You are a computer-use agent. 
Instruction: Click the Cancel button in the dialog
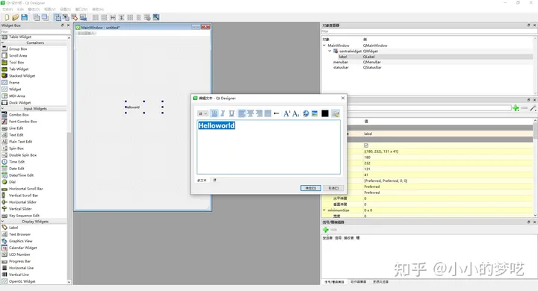[333, 188]
